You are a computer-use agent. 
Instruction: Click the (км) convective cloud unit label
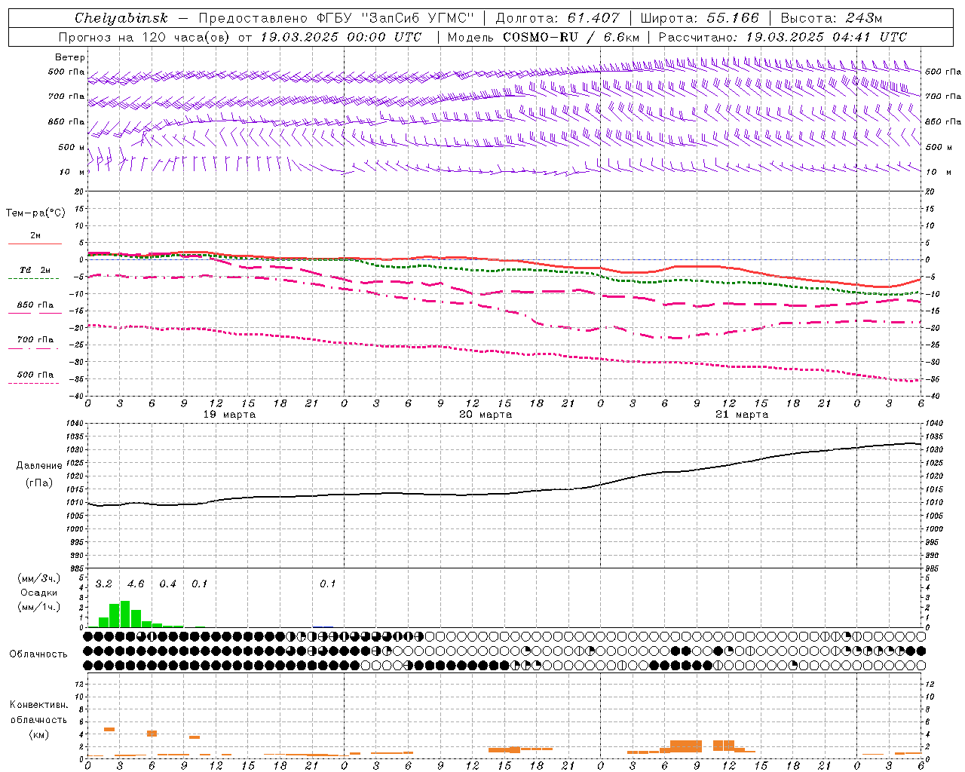point(38,734)
